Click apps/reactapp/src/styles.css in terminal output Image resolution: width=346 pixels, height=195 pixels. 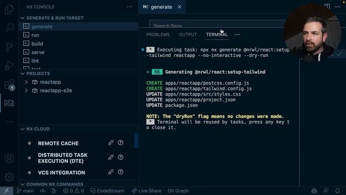203,94
